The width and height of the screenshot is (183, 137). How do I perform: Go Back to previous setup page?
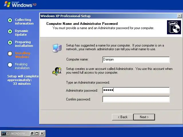coord(123,117)
